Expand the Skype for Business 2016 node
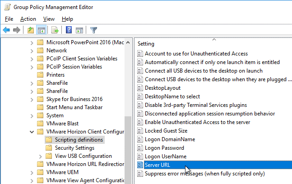Viewport: 292px width, 184px height. click(x=32, y=100)
